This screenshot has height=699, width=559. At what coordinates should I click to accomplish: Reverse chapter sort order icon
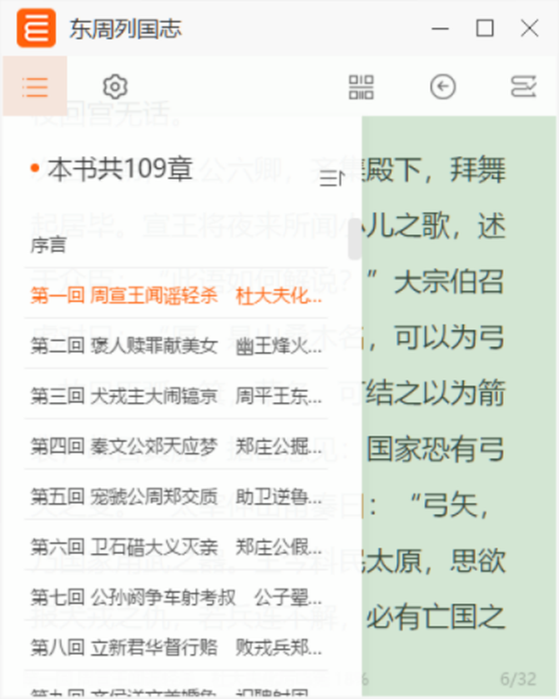(x=333, y=178)
